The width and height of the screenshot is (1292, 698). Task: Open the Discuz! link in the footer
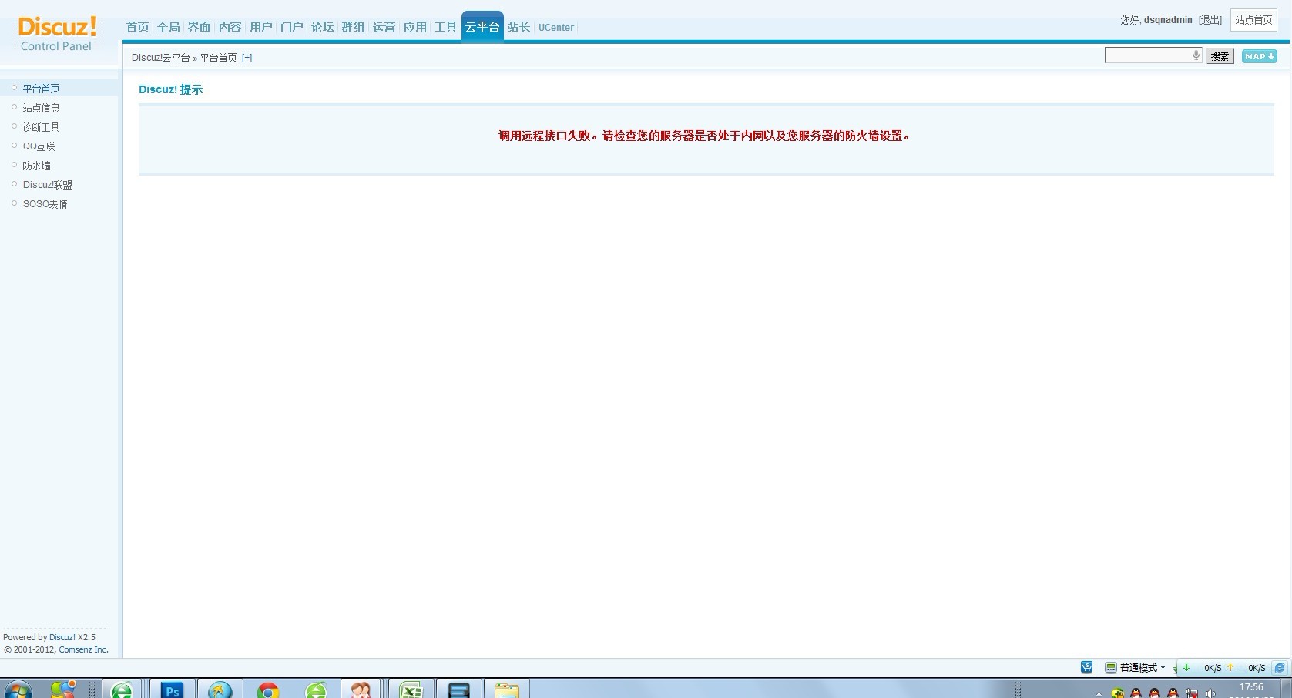pos(62,637)
